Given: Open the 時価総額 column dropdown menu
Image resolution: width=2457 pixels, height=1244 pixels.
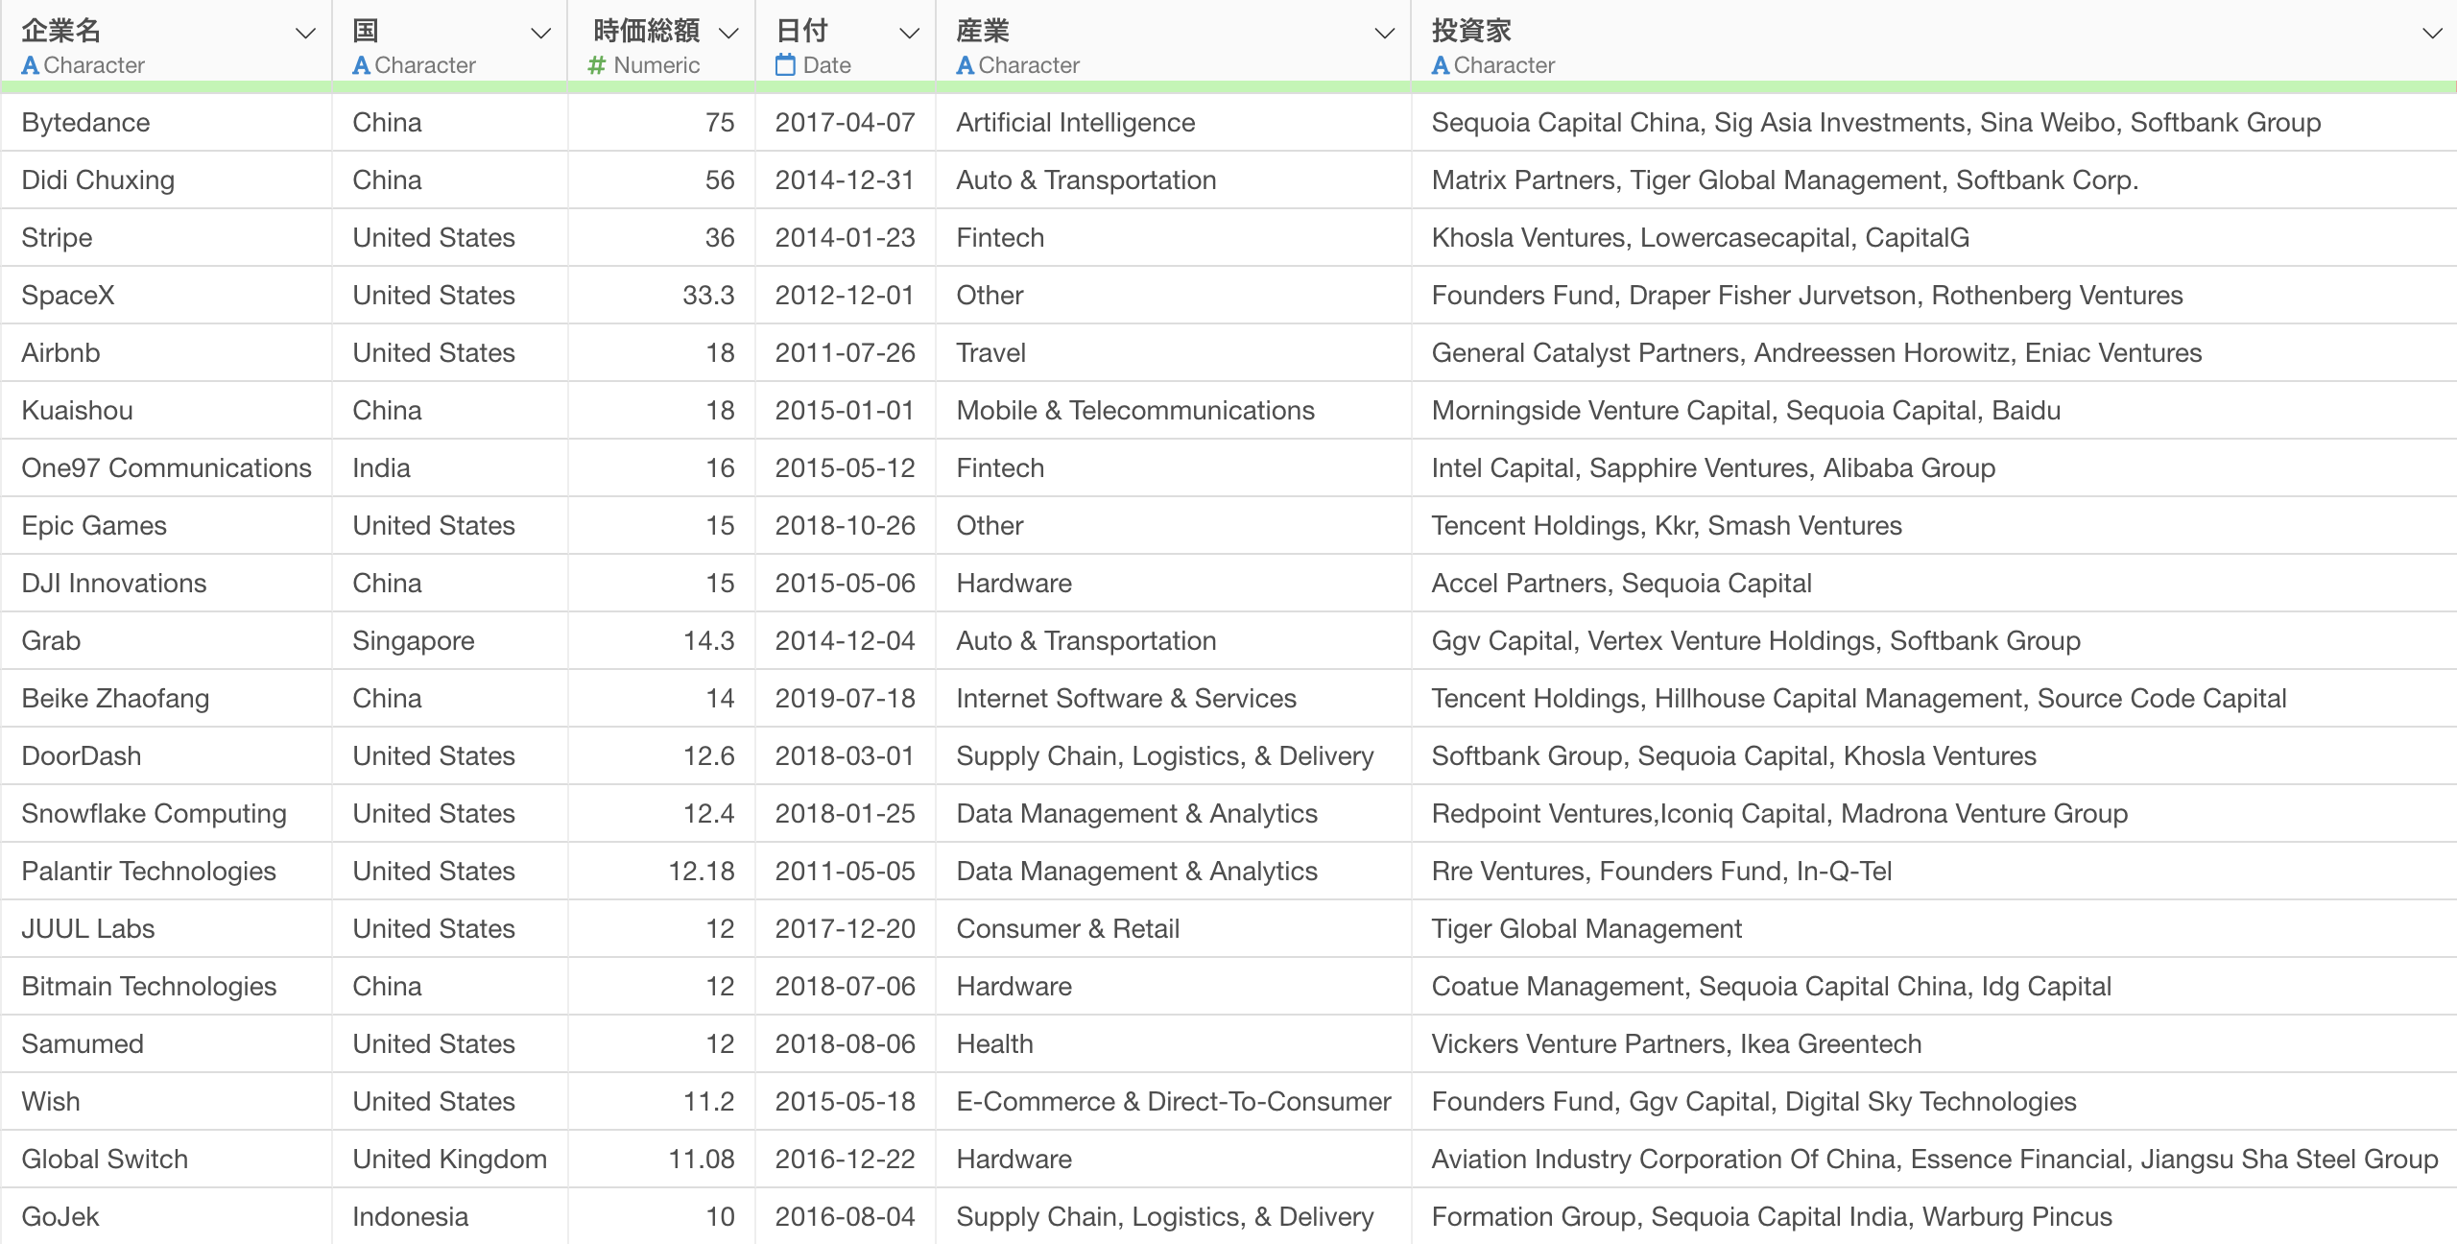Looking at the screenshot, I should [729, 34].
